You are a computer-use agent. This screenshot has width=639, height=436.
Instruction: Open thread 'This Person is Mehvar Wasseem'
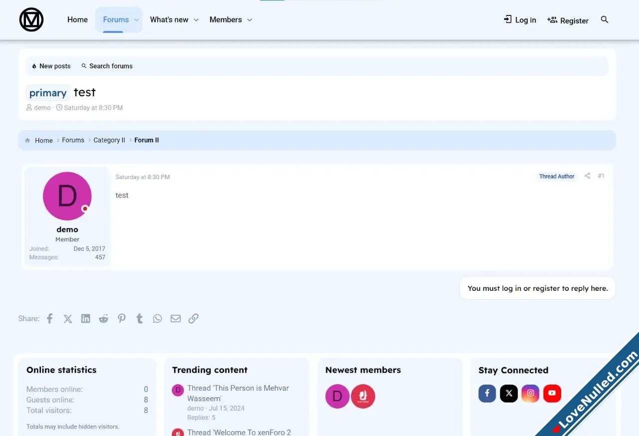(238, 393)
